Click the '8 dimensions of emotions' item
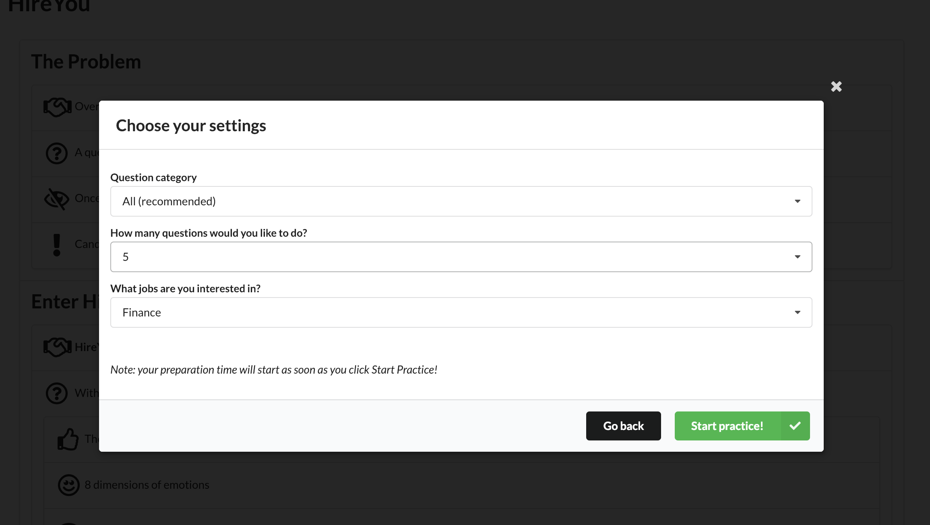 (x=147, y=485)
